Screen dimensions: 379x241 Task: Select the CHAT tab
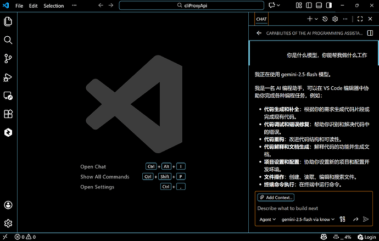click(x=261, y=19)
